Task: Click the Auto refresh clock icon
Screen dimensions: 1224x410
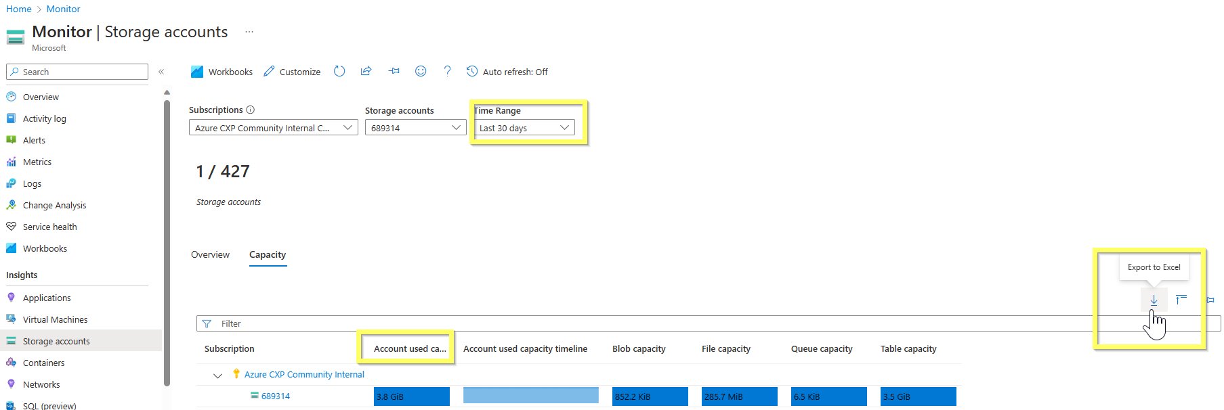Action: click(x=472, y=71)
